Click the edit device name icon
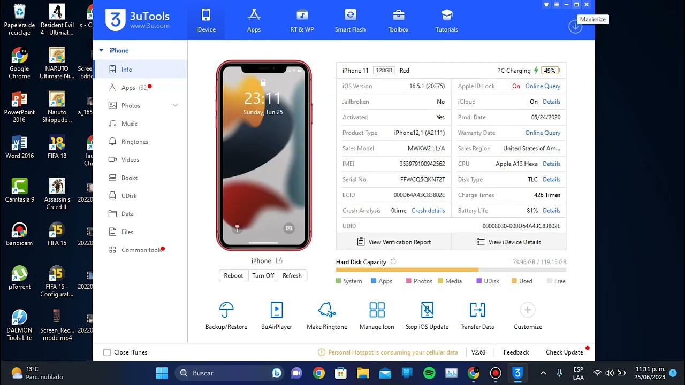The height and width of the screenshot is (385, 685). [x=279, y=260]
